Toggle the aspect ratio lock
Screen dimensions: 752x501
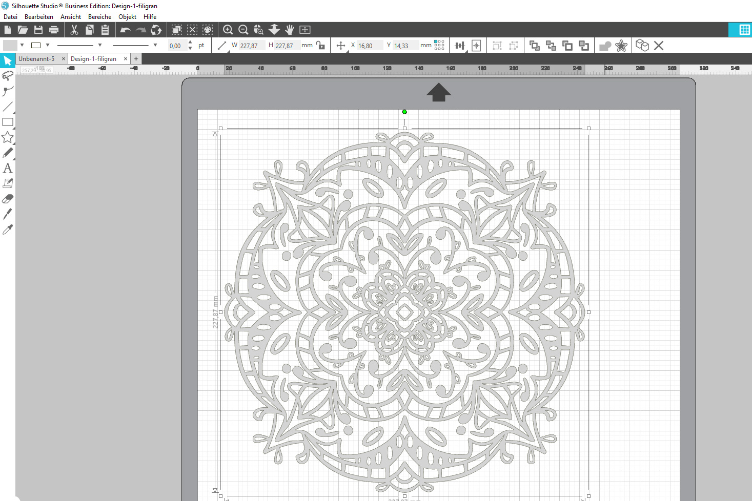pos(320,46)
